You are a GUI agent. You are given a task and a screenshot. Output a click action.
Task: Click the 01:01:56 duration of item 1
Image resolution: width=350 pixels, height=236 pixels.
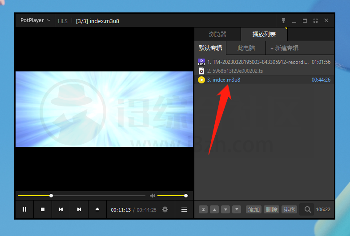321,62
